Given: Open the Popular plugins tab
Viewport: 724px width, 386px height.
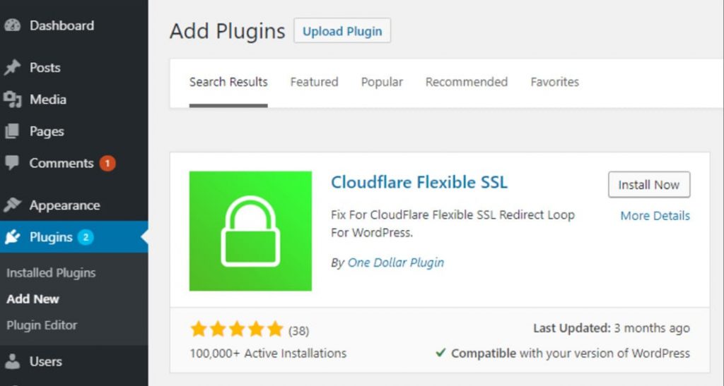Looking at the screenshot, I should point(382,82).
